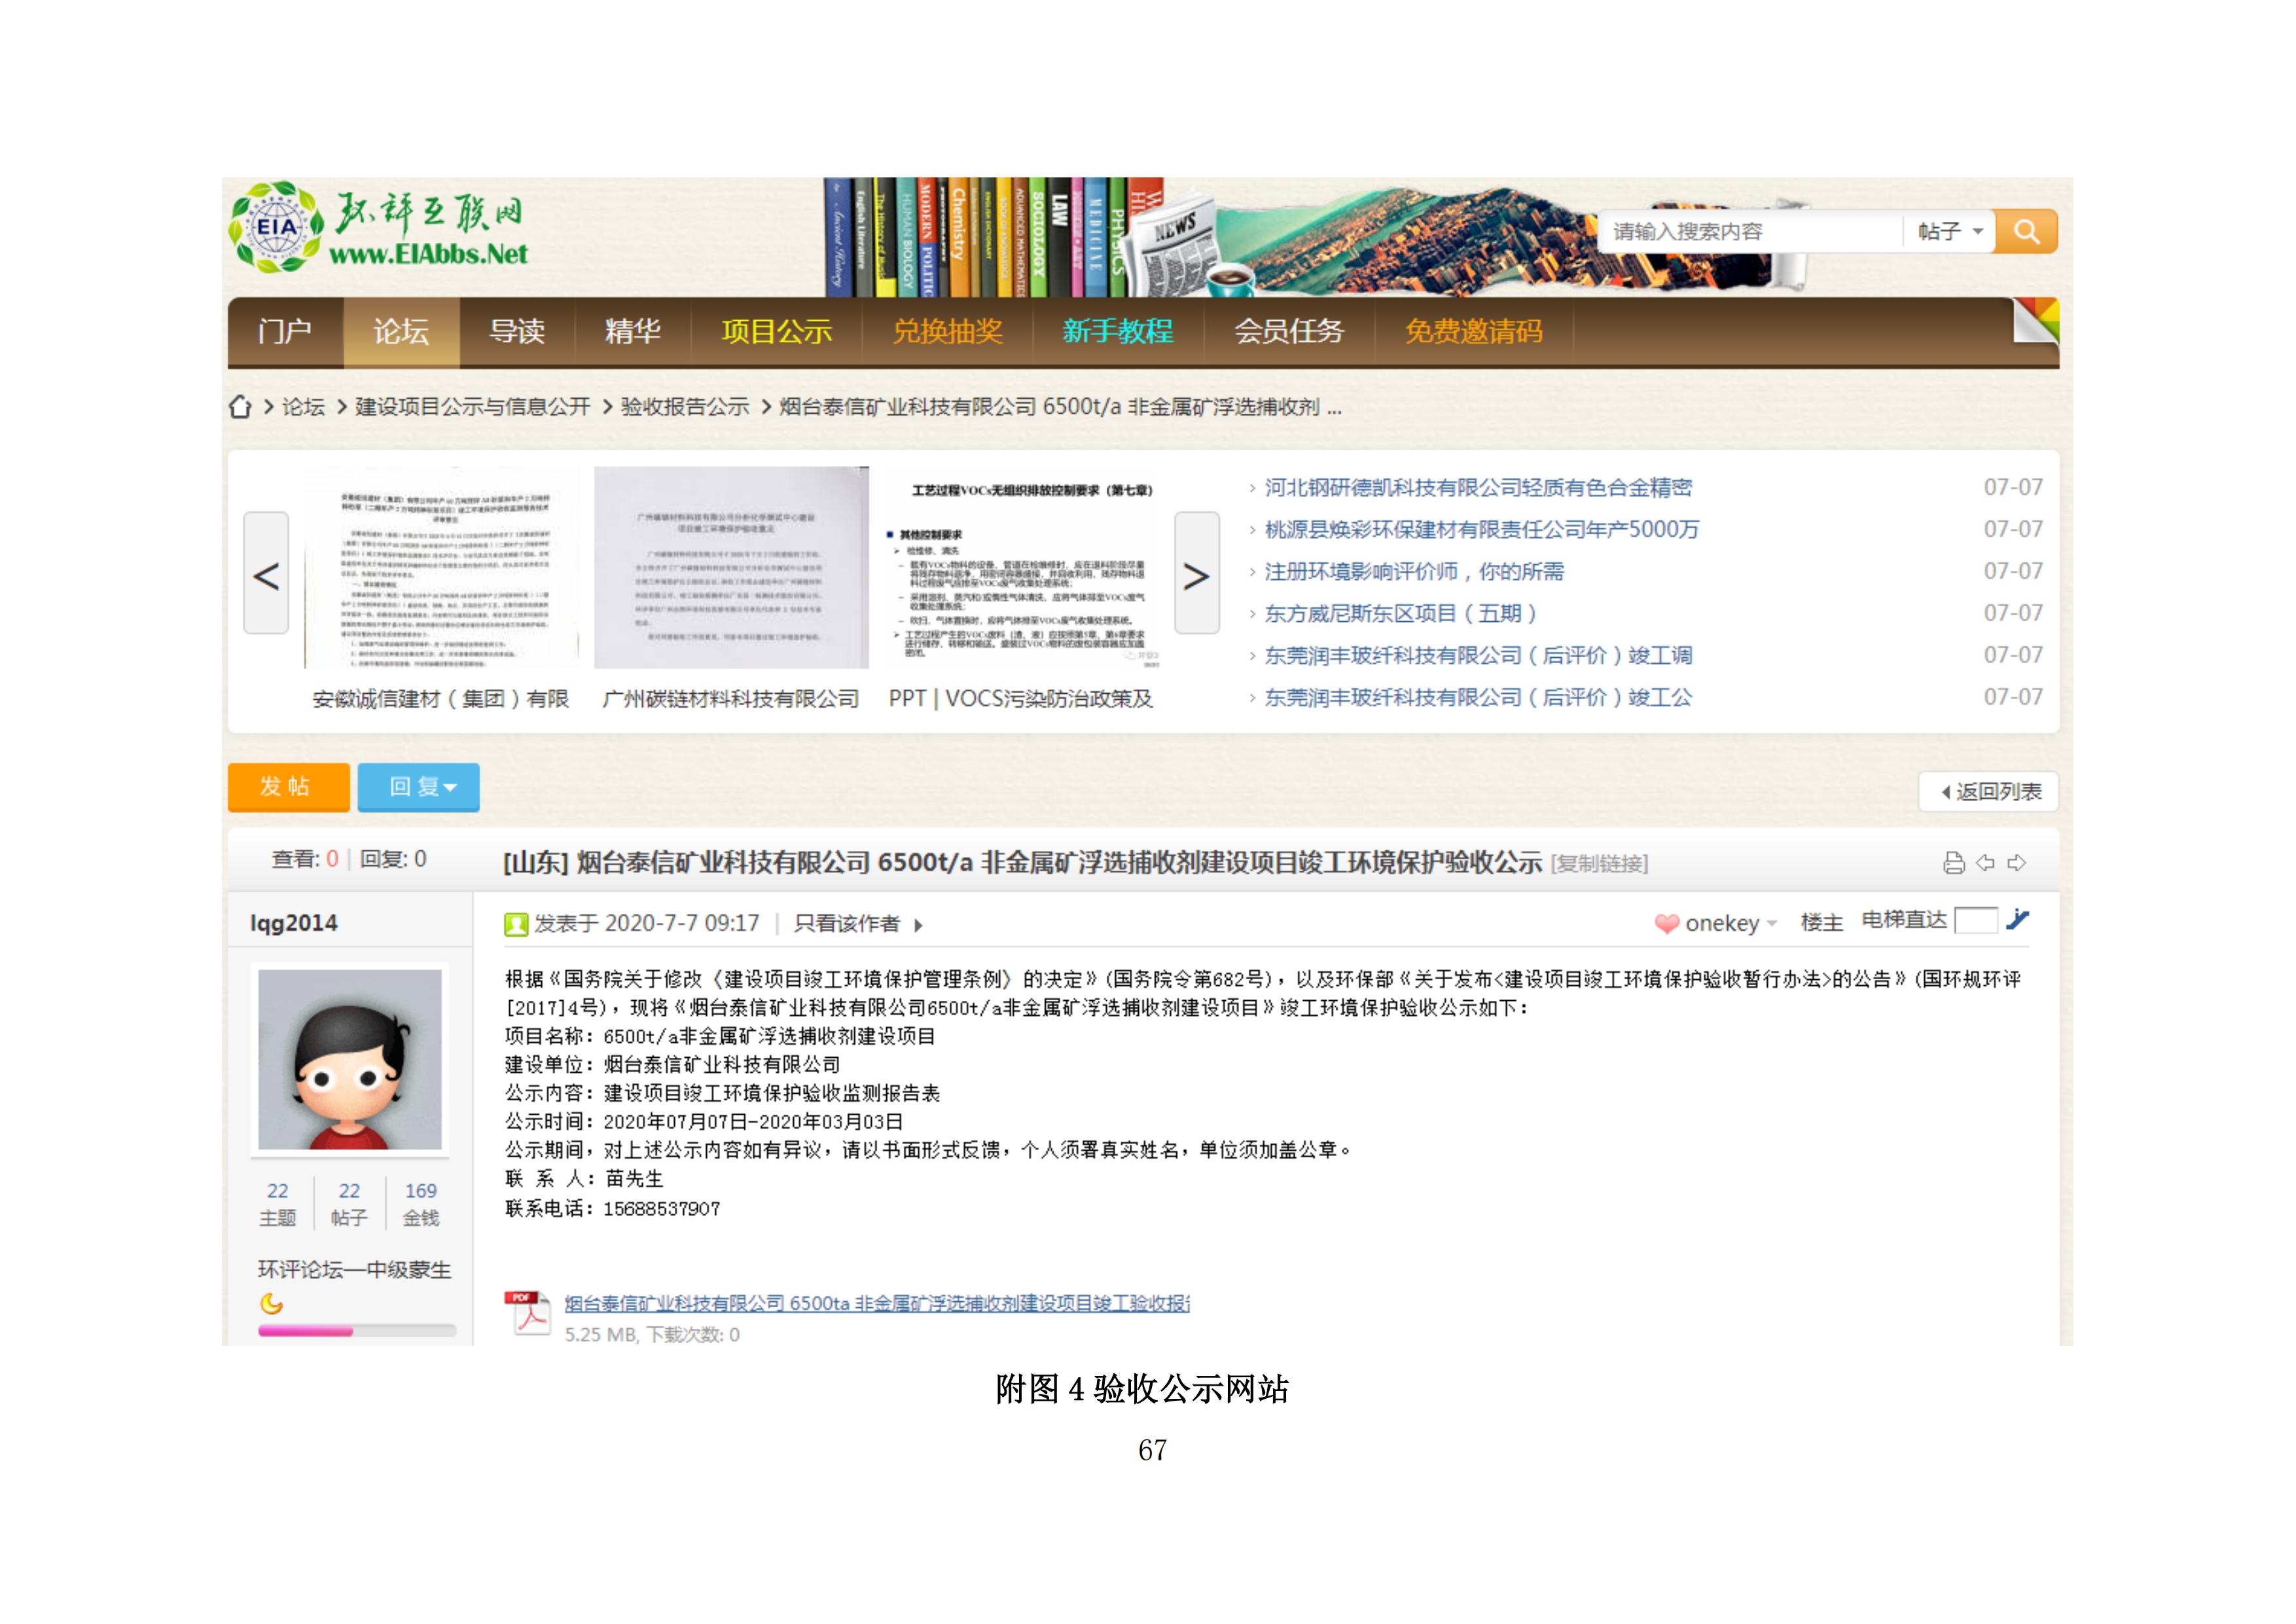This screenshot has height=1624, width=2296.
Task: Click the print icon beside post title
Action: [x=1953, y=863]
